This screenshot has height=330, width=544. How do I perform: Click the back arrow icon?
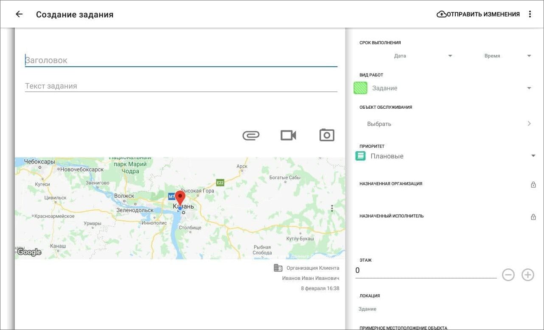pos(19,14)
